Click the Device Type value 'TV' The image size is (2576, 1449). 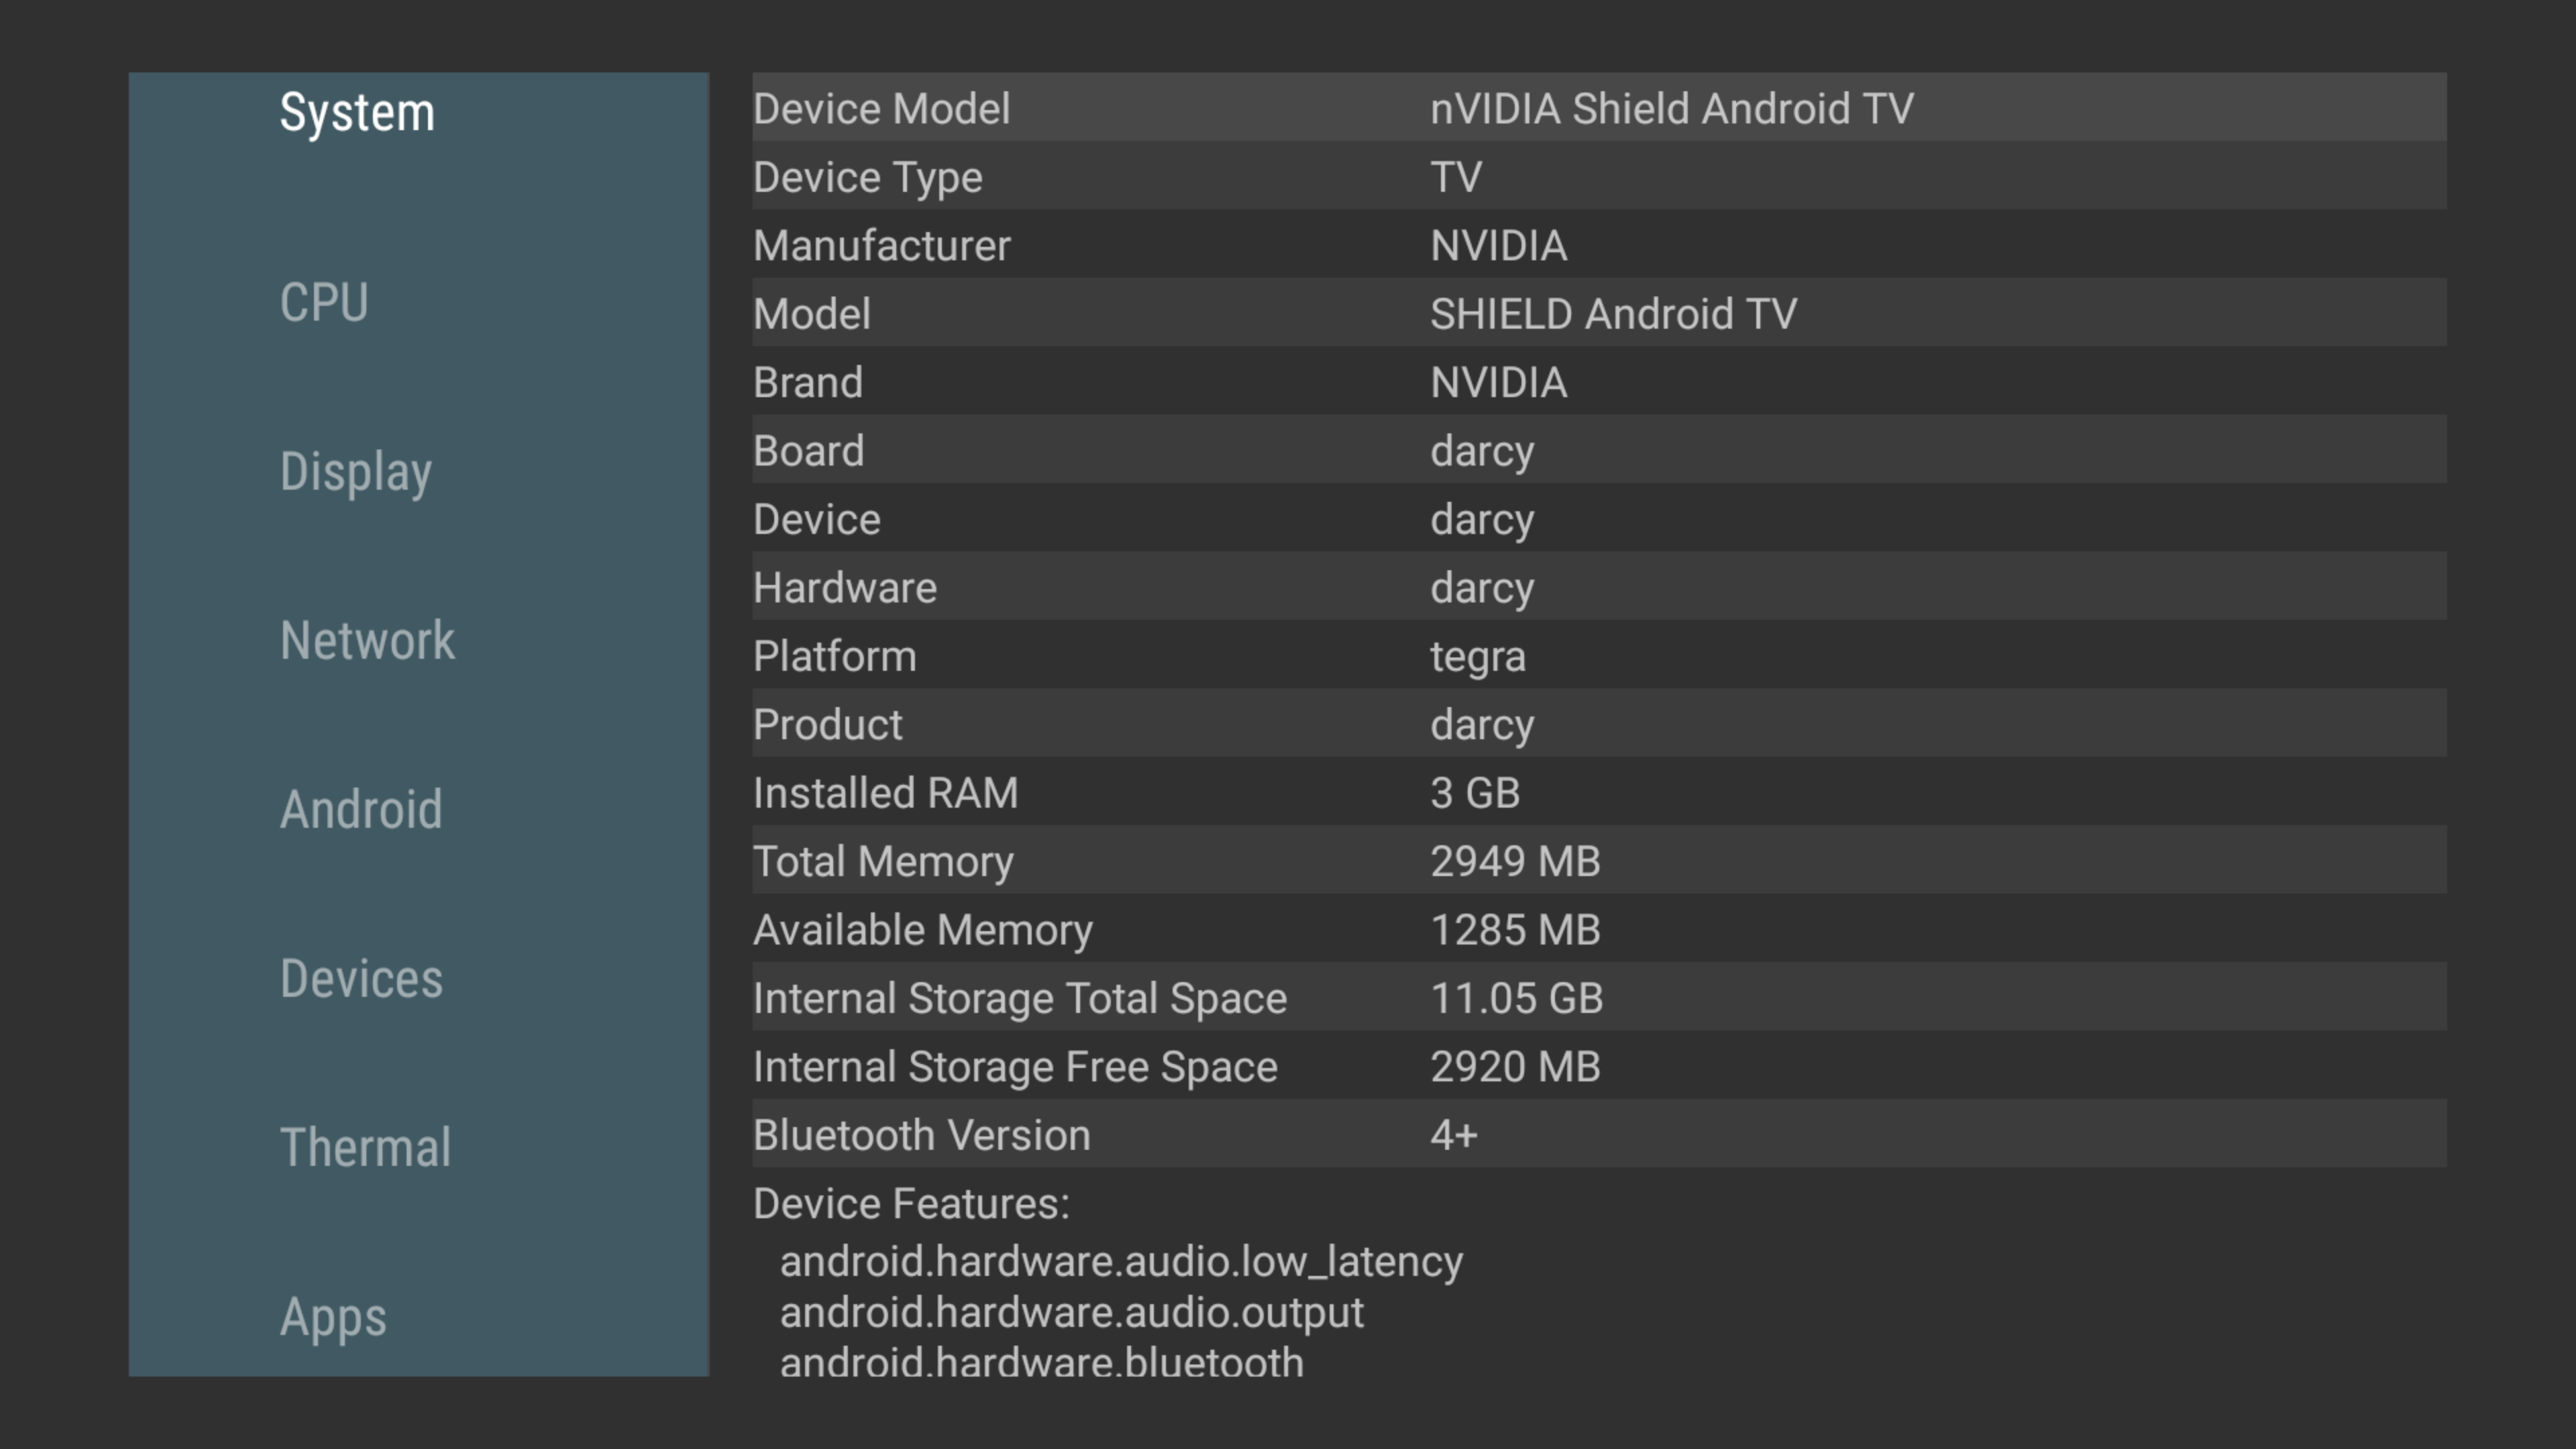pos(1456,177)
